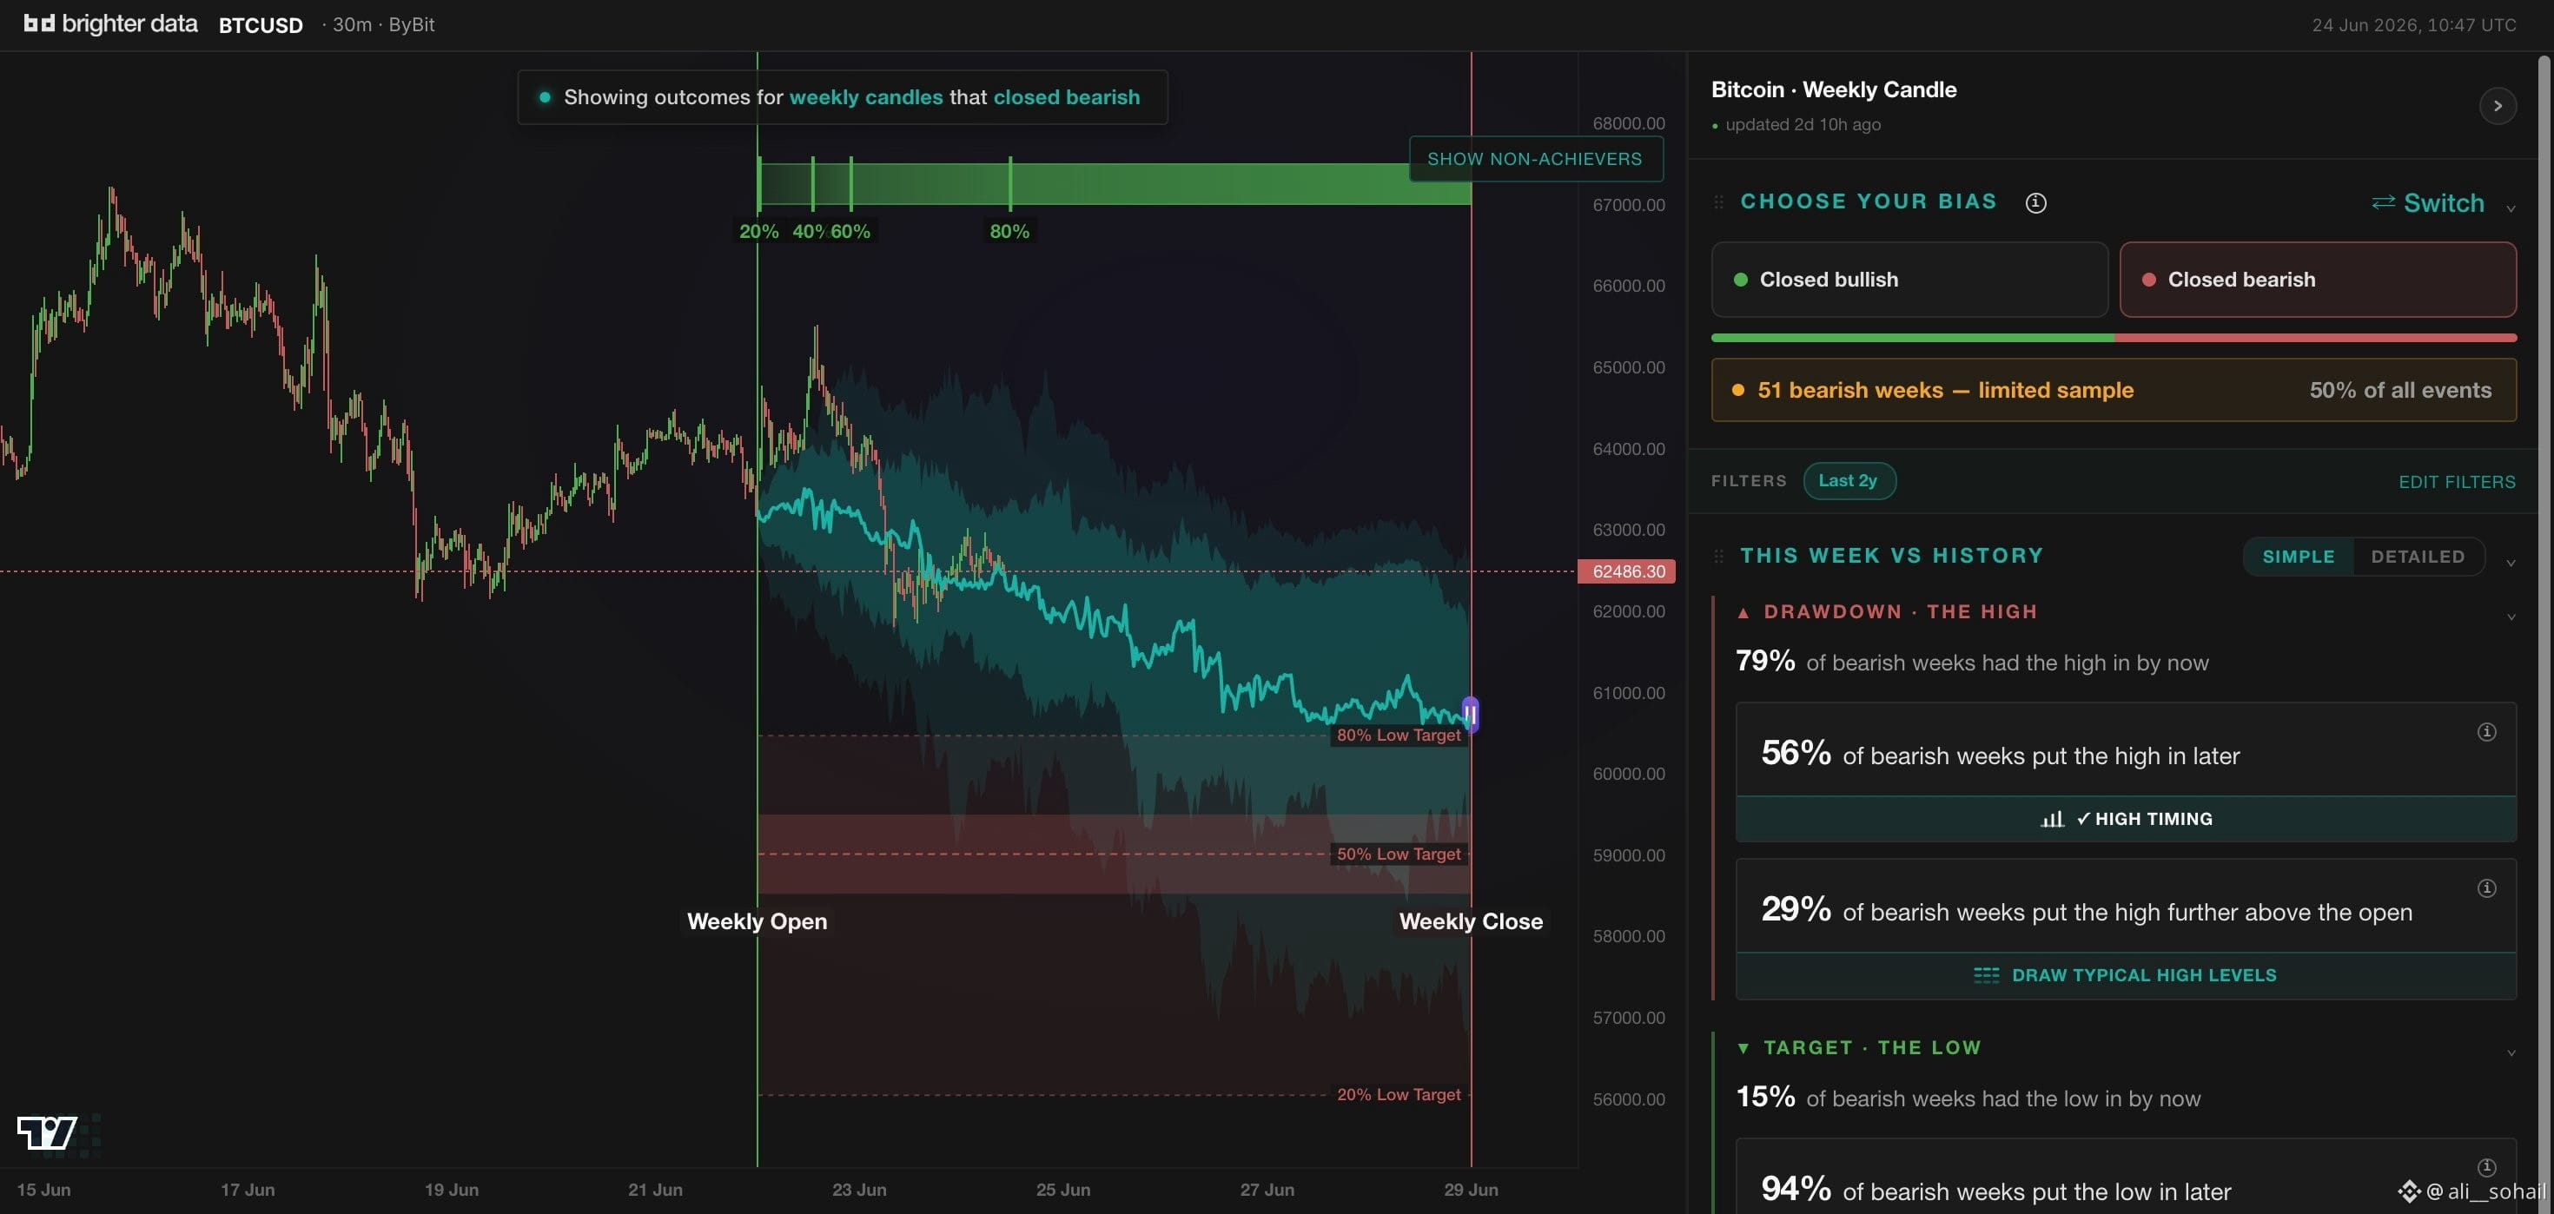Collapse the This Week vs History section
The height and width of the screenshot is (1214, 2554).
coord(2511,563)
